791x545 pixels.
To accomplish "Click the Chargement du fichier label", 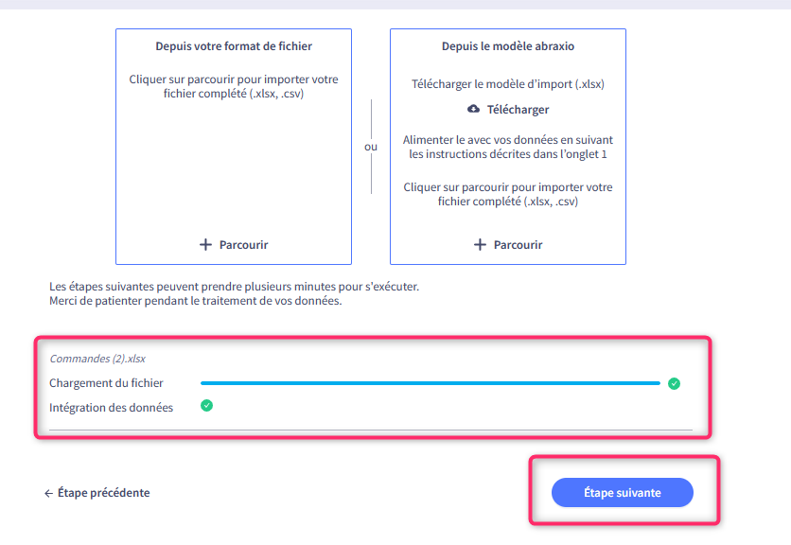I will [106, 383].
